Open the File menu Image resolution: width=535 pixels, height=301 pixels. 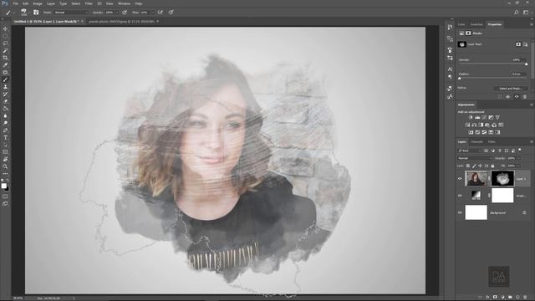(15, 3)
